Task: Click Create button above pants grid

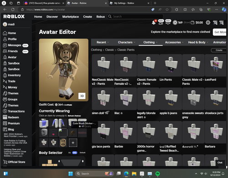Action: [219, 50]
